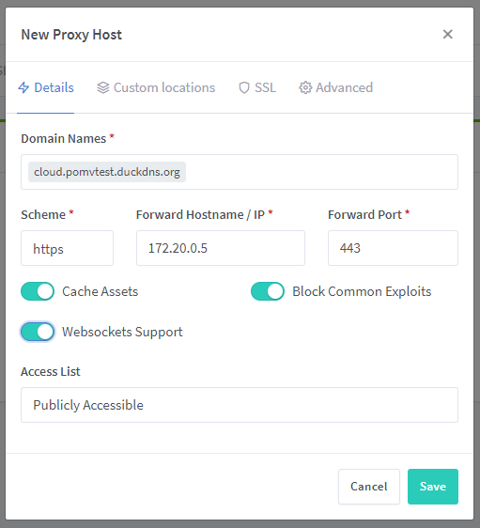The image size is (480, 528).
Task: Disable the Cache Assets toggle
Action: (38, 291)
